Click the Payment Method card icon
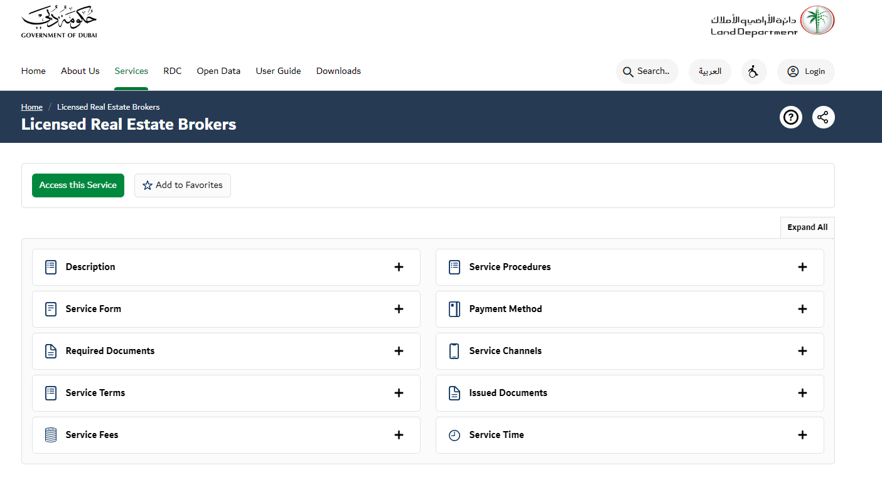The image size is (882, 485). click(454, 309)
